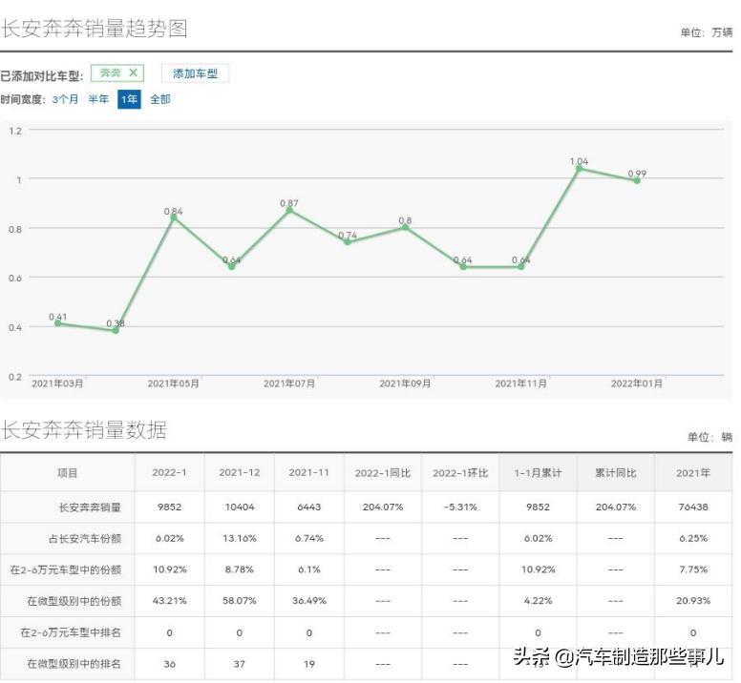This screenshot has width=741, height=683.
Task: Click the 13.16% share cell
Action: tap(239, 538)
